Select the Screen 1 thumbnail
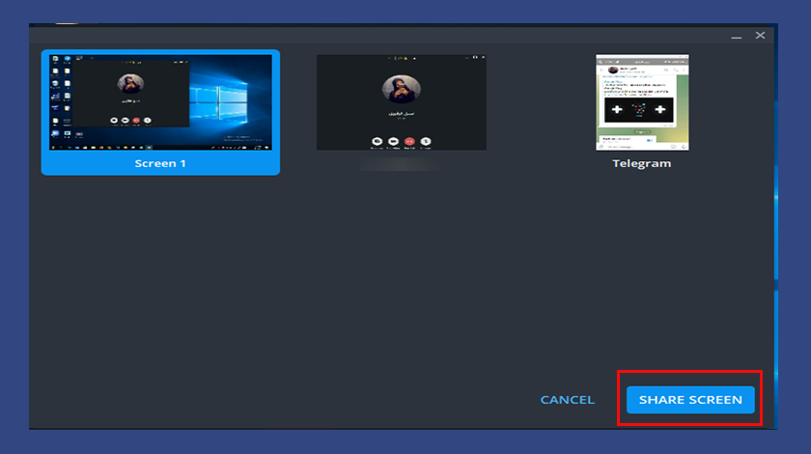Image resolution: width=811 pixels, height=454 pixels. pos(160,102)
